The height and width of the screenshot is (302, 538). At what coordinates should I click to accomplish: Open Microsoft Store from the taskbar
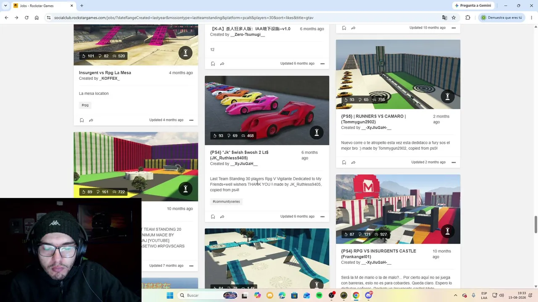tap(294, 295)
